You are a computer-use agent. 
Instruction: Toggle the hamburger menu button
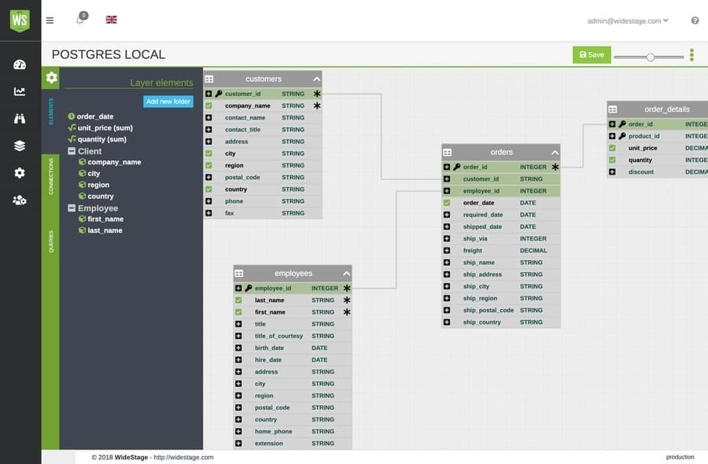tap(50, 20)
